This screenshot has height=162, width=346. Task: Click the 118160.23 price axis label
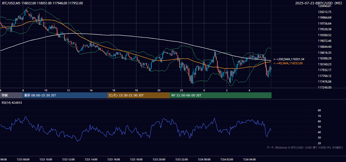325,64
